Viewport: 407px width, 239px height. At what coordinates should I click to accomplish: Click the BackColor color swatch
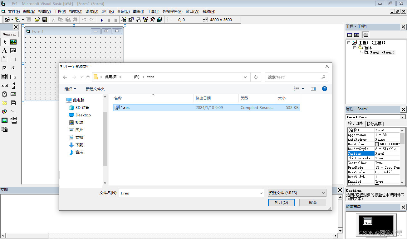tap(377, 144)
